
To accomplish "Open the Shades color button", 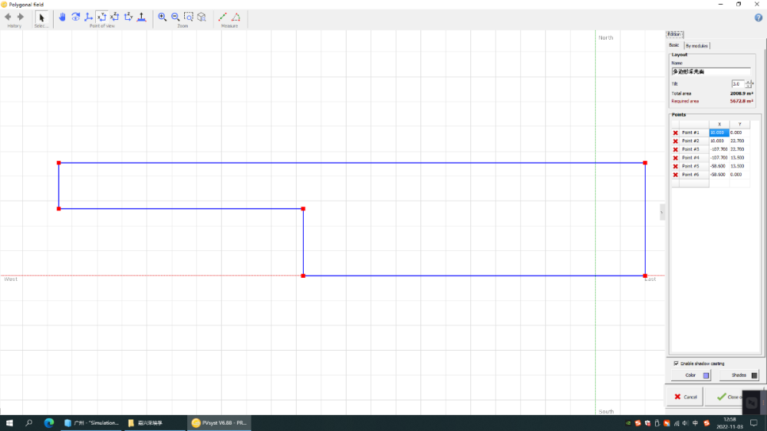I will [x=743, y=375].
